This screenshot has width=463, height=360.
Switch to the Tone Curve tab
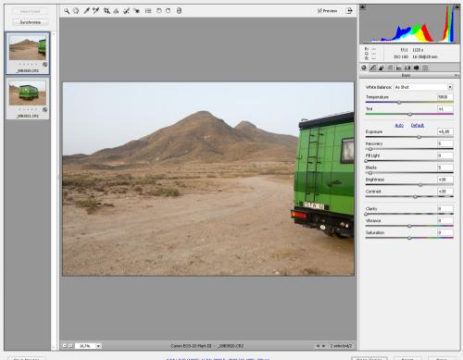[373, 68]
